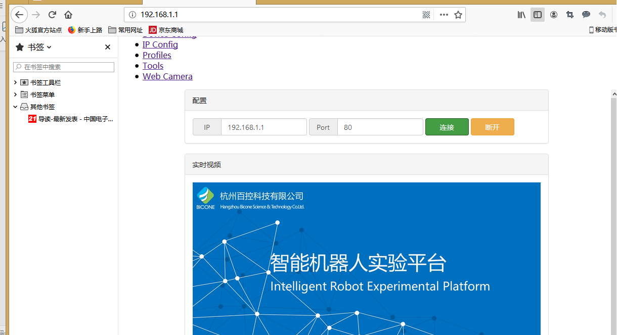
Task: Toggle the sidebar view button
Action: coord(538,15)
